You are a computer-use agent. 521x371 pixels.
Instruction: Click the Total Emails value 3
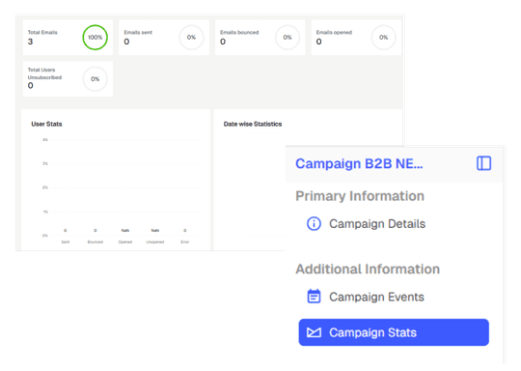(x=30, y=42)
